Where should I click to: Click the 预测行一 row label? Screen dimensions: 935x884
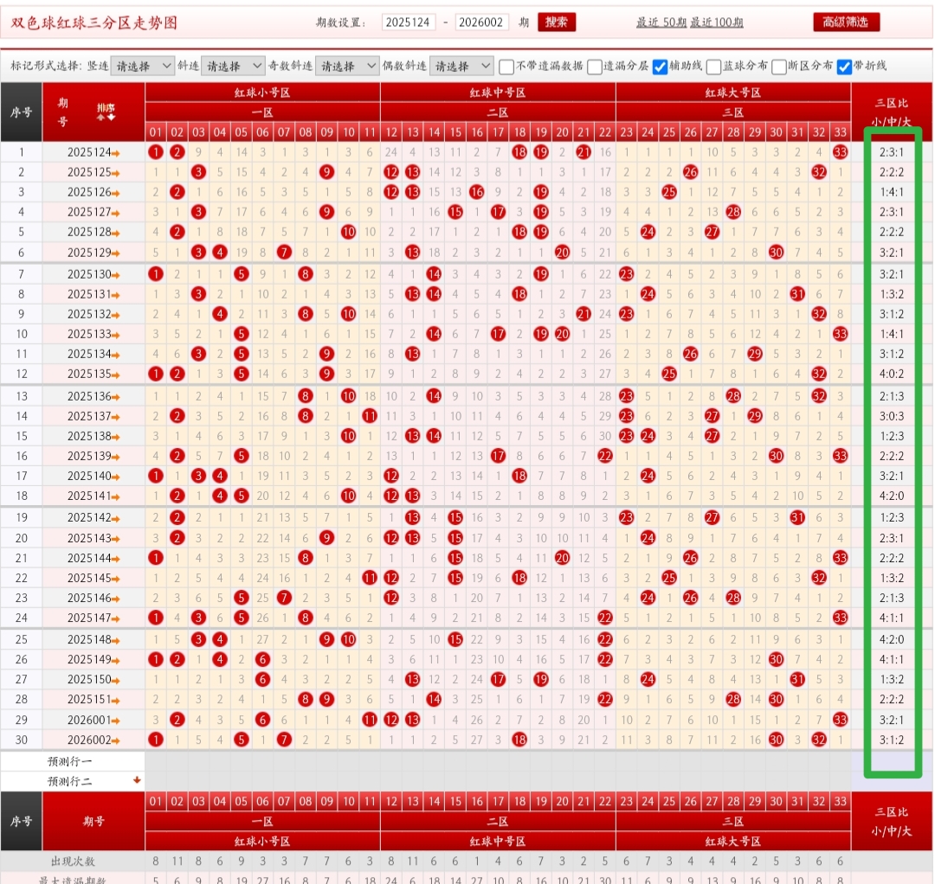click(x=70, y=761)
